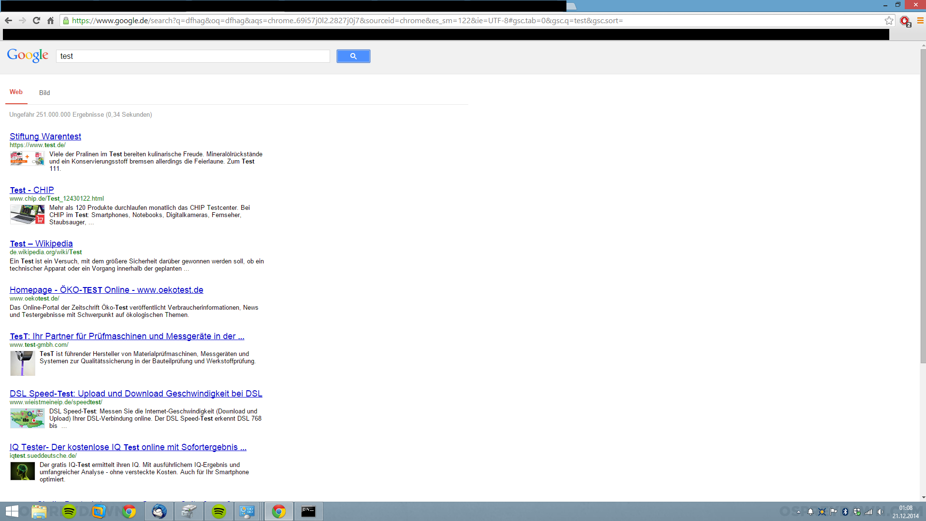The height and width of the screenshot is (521, 926).
Task: Open the toolbox drive utility in taskbar
Action: [x=189, y=511]
